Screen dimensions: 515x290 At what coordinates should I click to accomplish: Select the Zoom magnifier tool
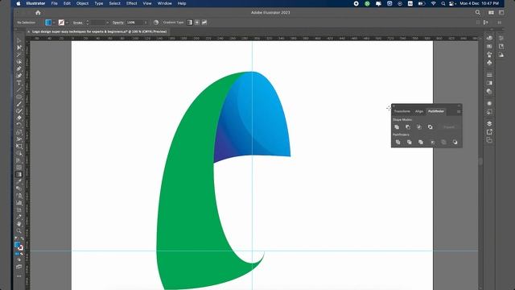pos(19,231)
